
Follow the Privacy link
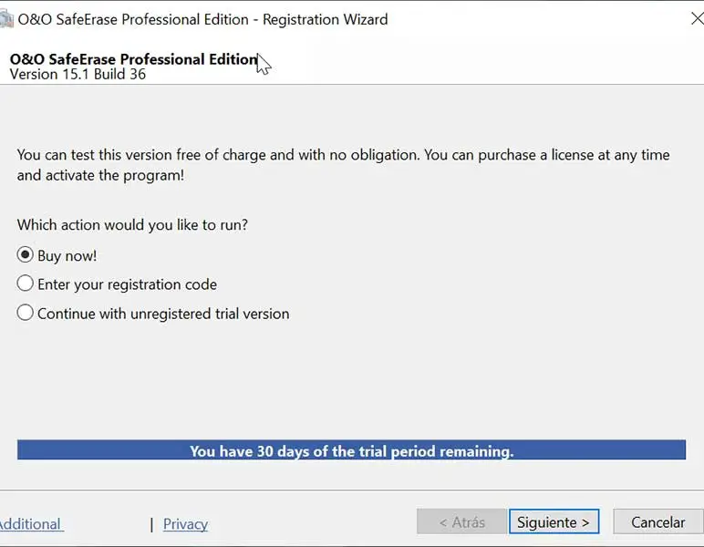pos(185,523)
